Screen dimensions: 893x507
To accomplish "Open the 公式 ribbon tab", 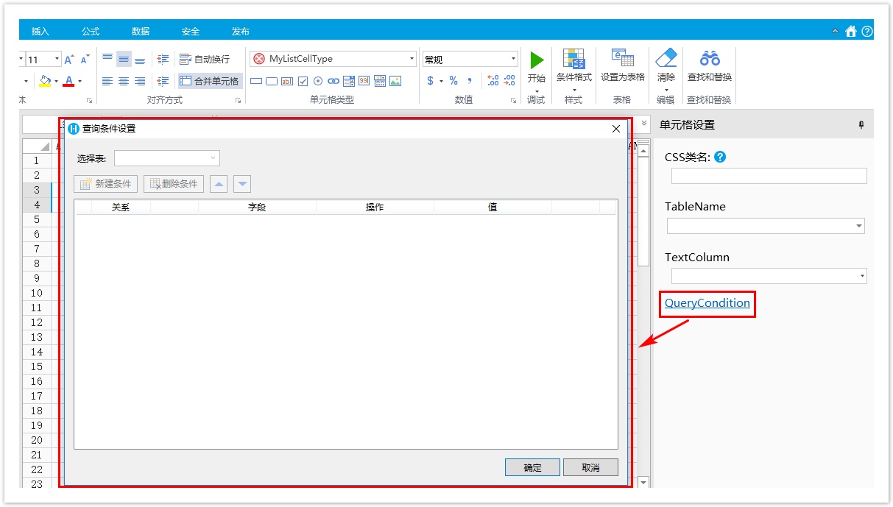I will (91, 32).
